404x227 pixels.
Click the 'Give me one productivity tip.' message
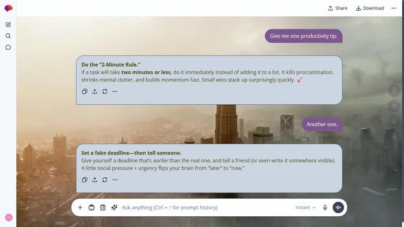pyautogui.click(x=304, y=36)
